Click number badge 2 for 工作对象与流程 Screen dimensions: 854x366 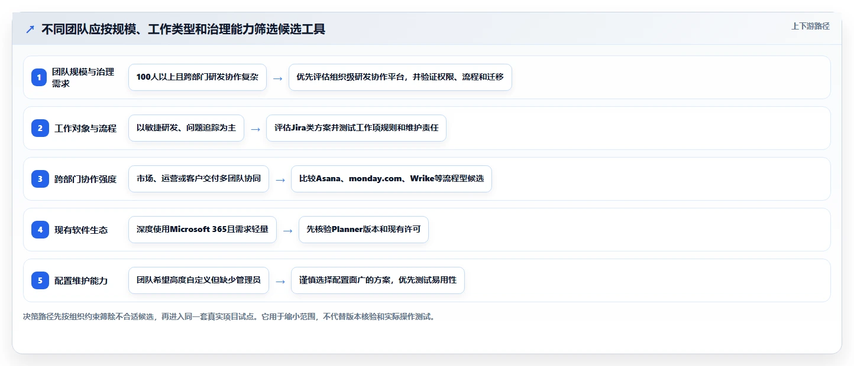tap(39, 128)
